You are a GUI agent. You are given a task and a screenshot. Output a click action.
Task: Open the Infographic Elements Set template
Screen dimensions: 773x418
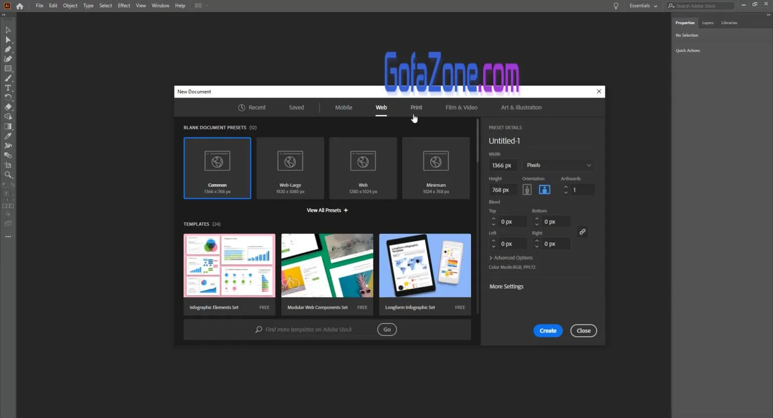229,274
